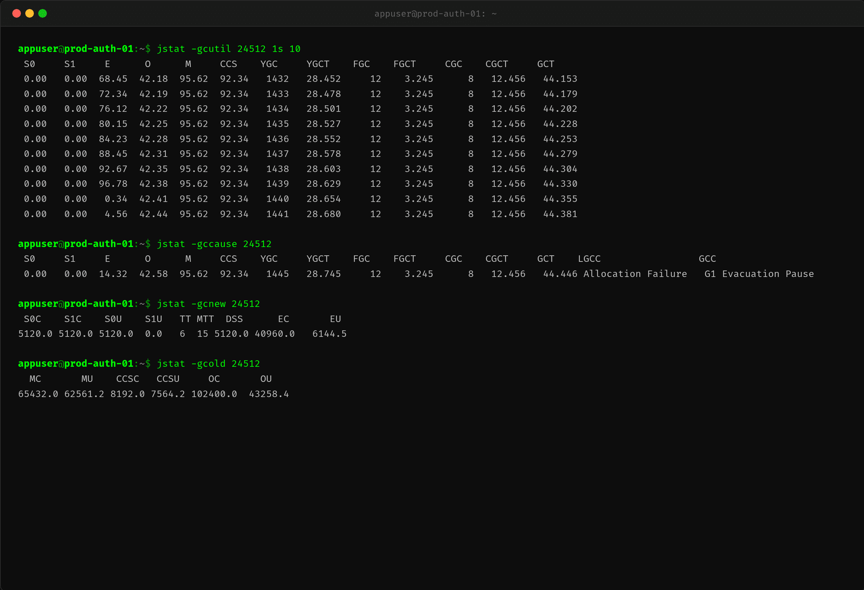Click the GCT value 44.330
Viewport: 864px width, 590px height.
pos(560,184)
